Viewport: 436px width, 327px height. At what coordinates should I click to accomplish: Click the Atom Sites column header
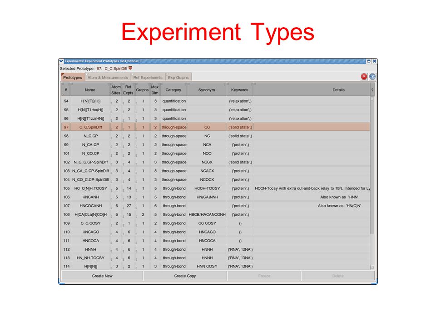coord(116,90)
